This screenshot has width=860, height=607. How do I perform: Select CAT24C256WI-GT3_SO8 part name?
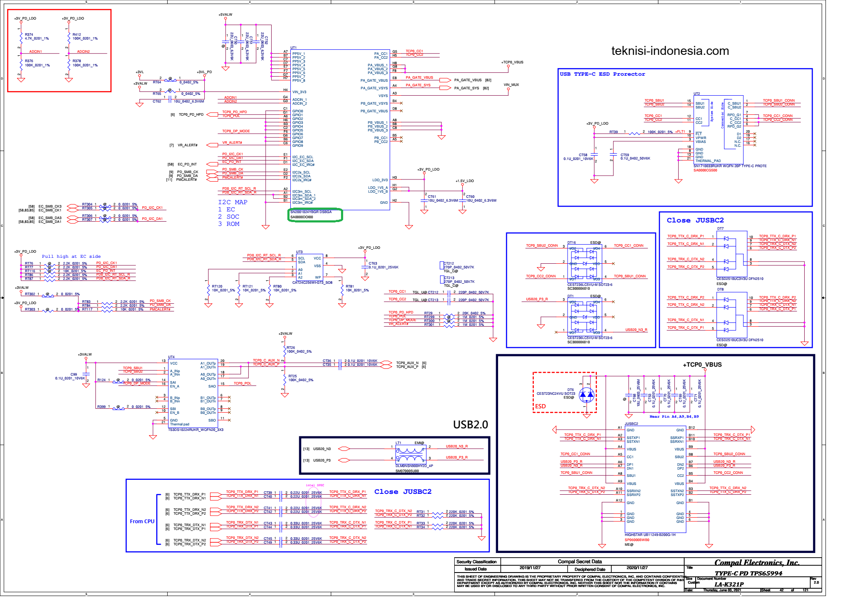312,282
